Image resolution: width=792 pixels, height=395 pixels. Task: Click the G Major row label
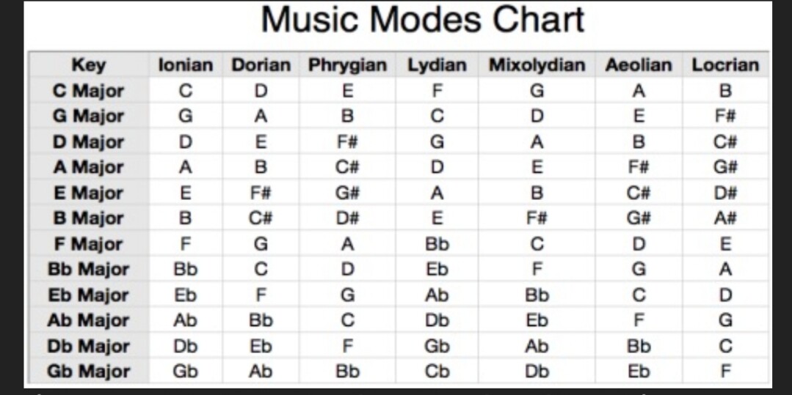click(x=88, y=116)
